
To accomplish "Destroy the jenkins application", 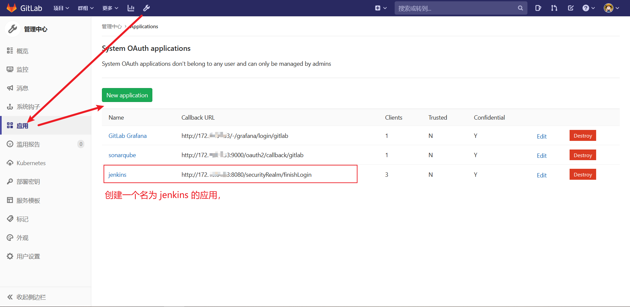I will coord(583,174).
